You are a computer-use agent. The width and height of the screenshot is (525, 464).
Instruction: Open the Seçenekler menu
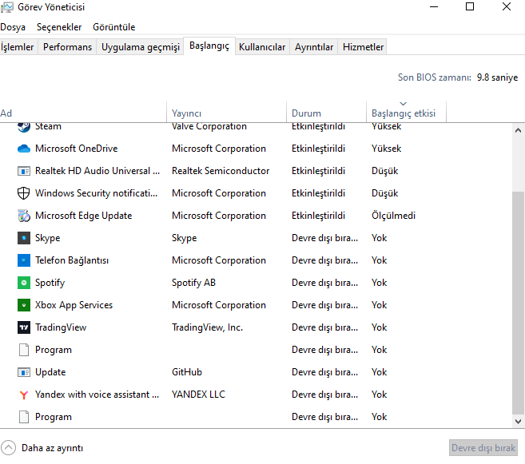point(59,27)
